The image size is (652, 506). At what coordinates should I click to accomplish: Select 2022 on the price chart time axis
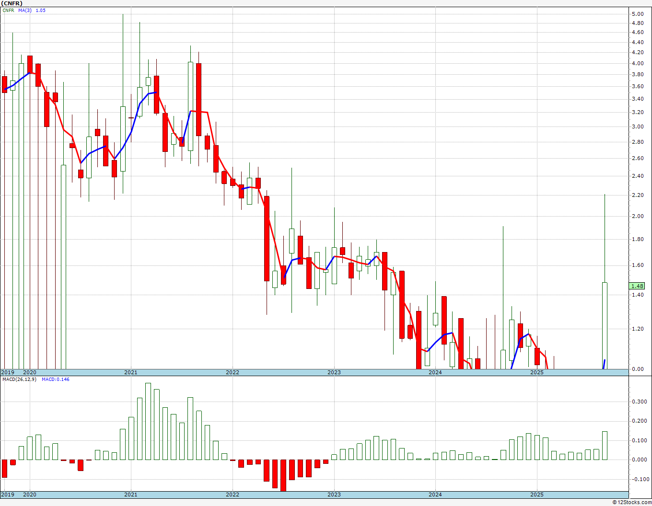pyautogui.click(x=233, y=372)
